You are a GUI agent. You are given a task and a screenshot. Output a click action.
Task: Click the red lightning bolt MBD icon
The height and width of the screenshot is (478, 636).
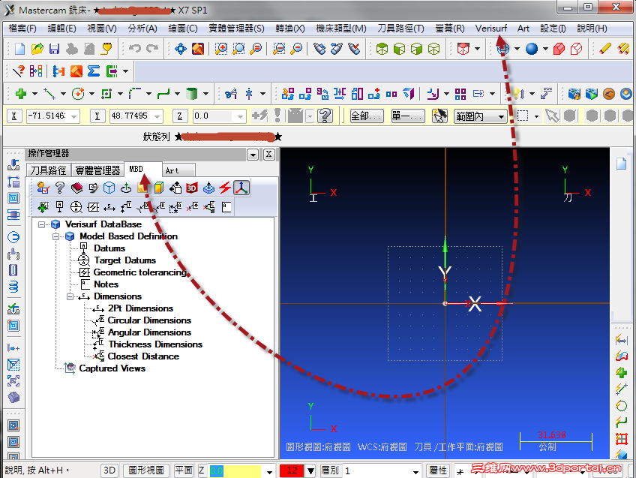tap(225, 188)
